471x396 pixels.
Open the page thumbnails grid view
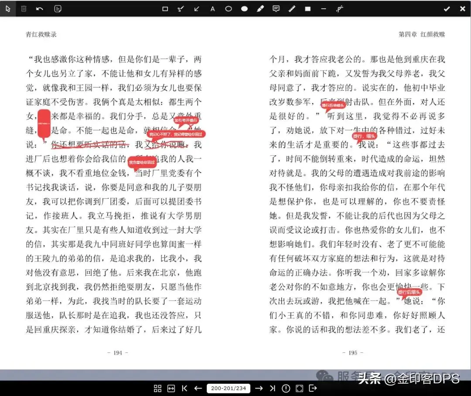(x=157, y=388)
